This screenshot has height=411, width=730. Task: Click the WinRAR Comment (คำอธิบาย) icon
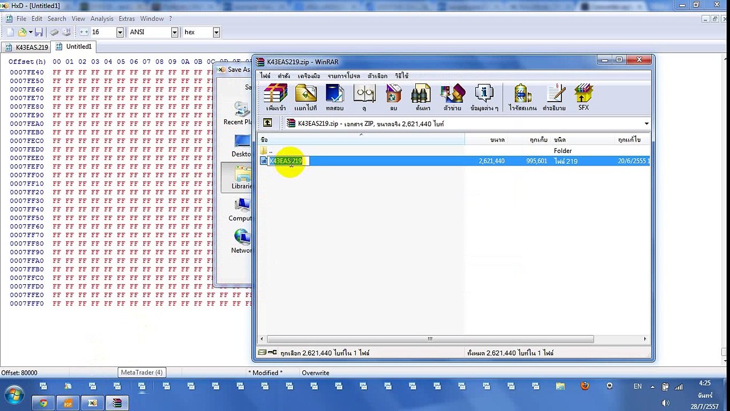point(553,98)
